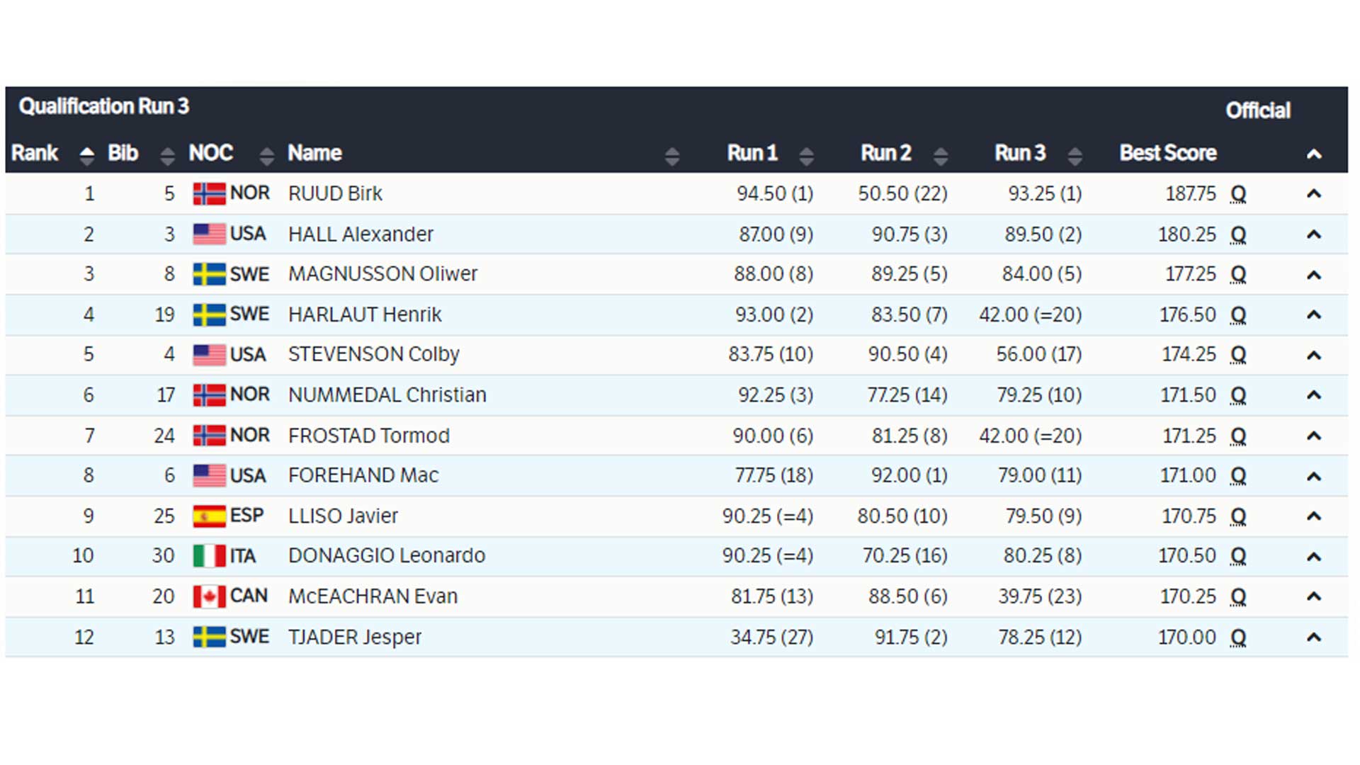The height and width of the screenshot is (765, 1360).
Task: Select Run 1 score 34.75 (27)
Action: pyautogui.click(x=772, y=637)
